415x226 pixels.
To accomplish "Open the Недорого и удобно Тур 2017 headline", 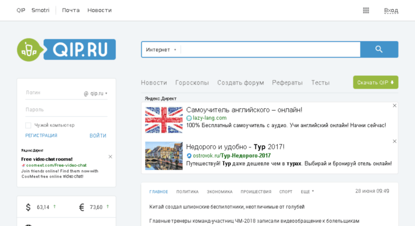I will (x=235, y=146).
